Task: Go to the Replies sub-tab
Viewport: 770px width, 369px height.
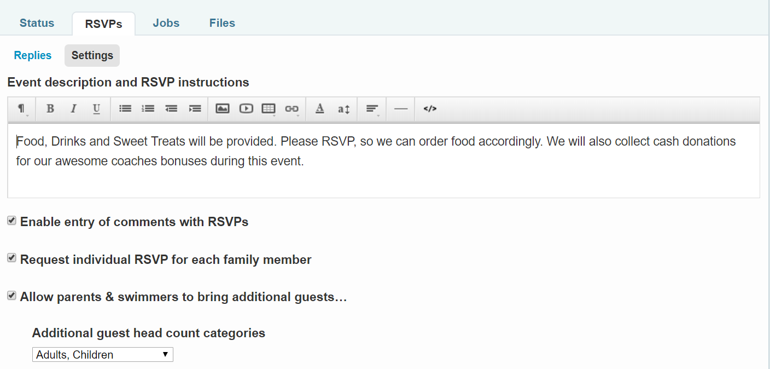Action: pyautogui.click(x=33, y=55)
